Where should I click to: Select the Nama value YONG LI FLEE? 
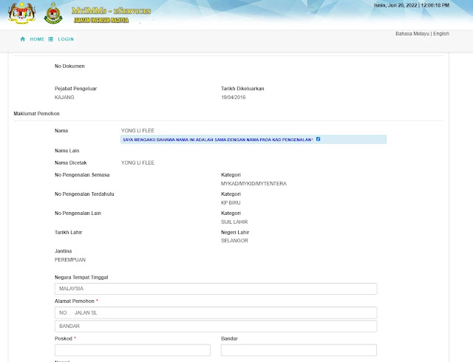point(137,131)
